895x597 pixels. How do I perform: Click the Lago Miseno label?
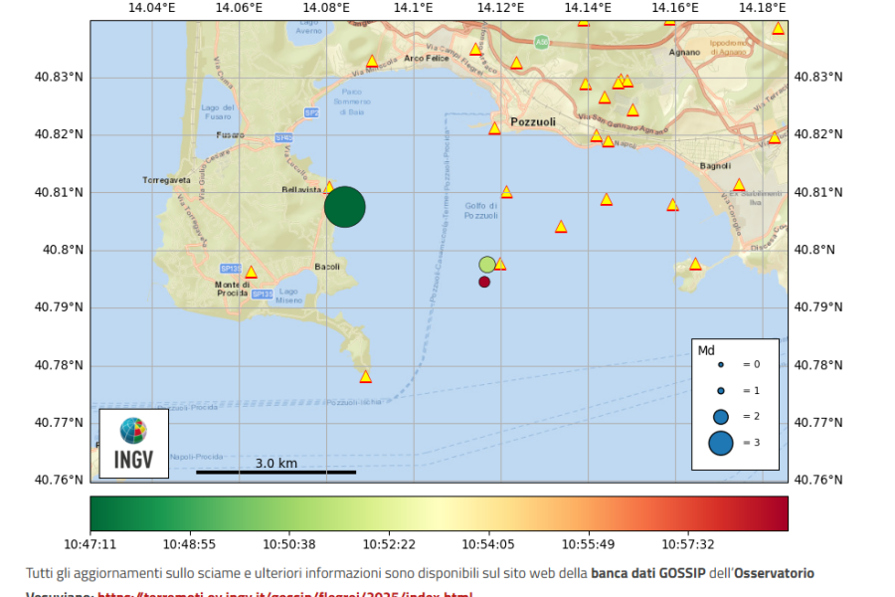point(289,296)
